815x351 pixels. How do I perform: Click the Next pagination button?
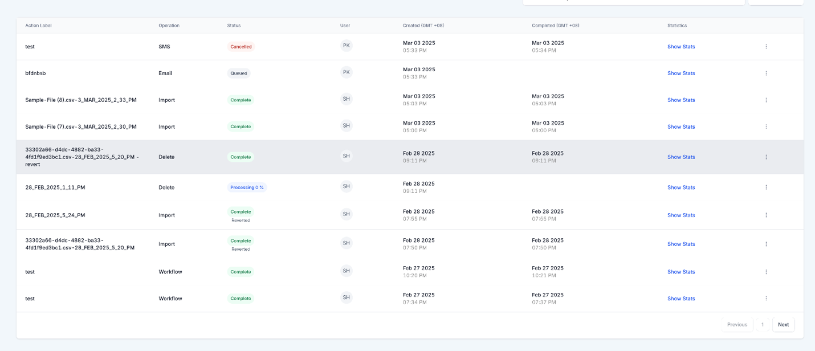[x=783, y=324]
